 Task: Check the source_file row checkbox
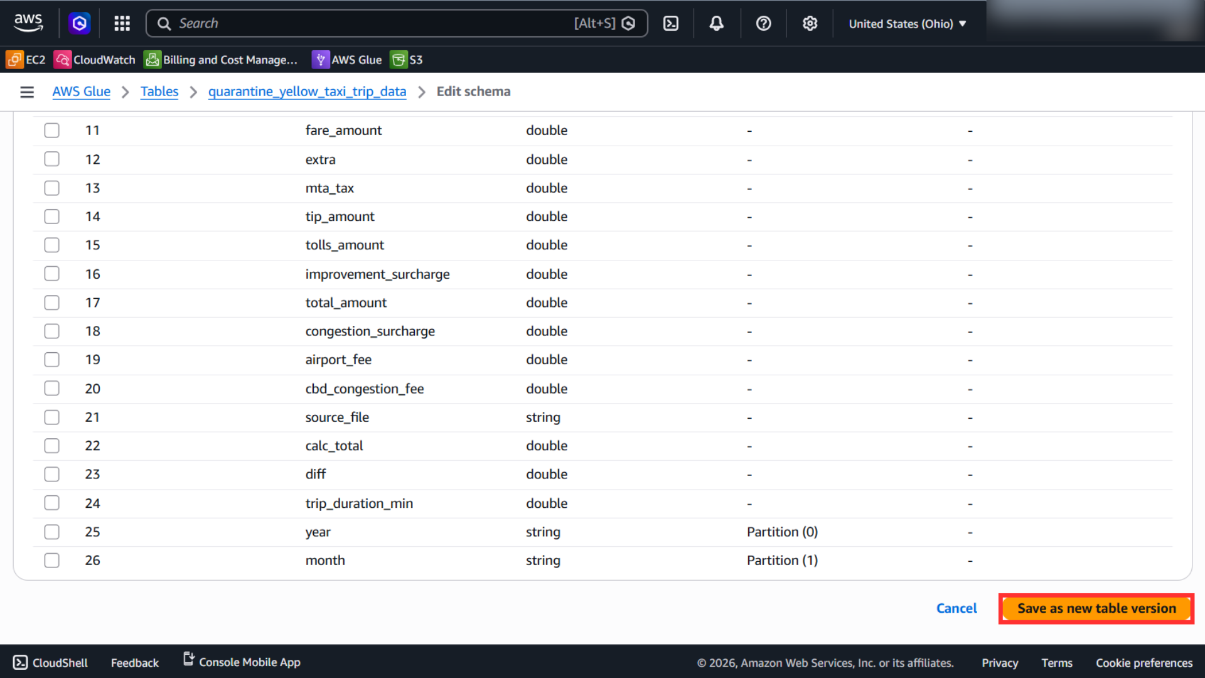(51, 417)
